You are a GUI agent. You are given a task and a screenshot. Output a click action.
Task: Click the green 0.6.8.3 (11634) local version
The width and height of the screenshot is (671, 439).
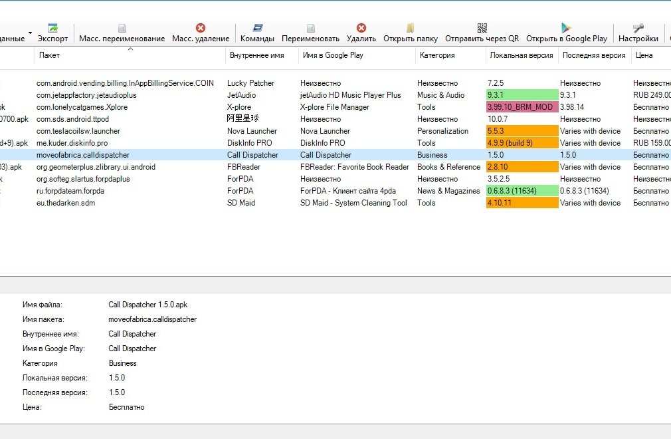click(x=522, y=191)
